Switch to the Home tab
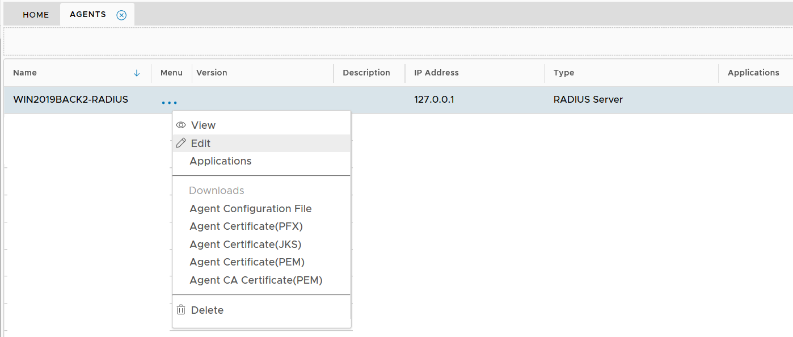 tap(36, 15)
